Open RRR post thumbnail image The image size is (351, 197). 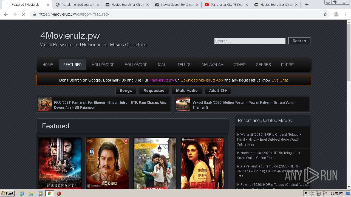coord(45,104)
